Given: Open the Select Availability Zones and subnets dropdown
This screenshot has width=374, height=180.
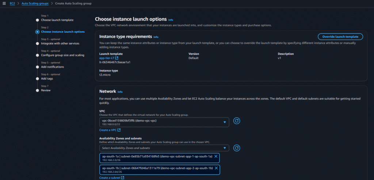Looking at the screenshot, I should pos(164,148).
